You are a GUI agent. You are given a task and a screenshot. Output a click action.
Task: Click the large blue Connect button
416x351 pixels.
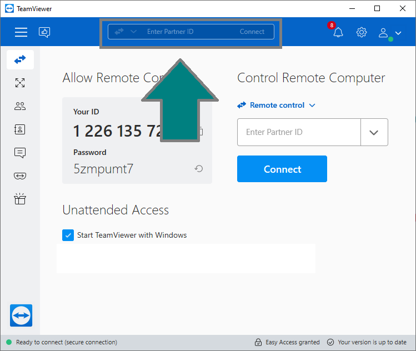point(282,169)
